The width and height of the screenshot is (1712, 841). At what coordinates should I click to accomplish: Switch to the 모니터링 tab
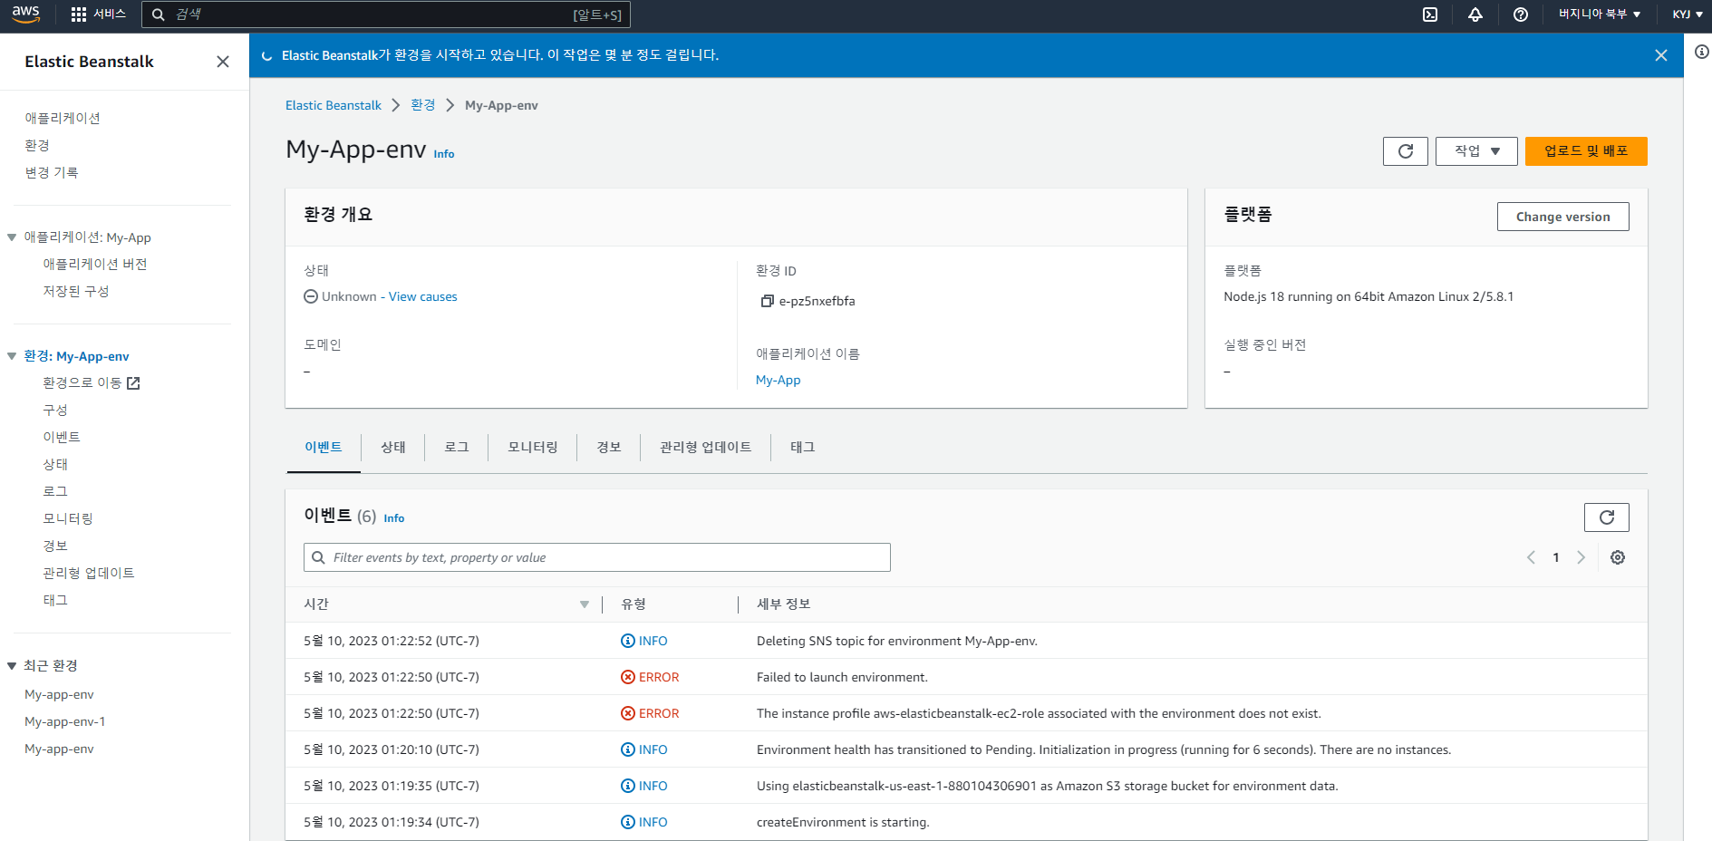pos(533,448)
